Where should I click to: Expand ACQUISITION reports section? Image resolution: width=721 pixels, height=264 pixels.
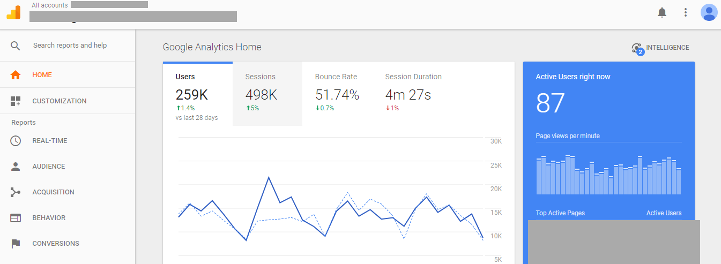tap(68, 192)
